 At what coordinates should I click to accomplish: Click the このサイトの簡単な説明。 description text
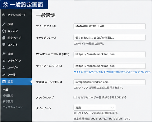(x=89, y=44)
